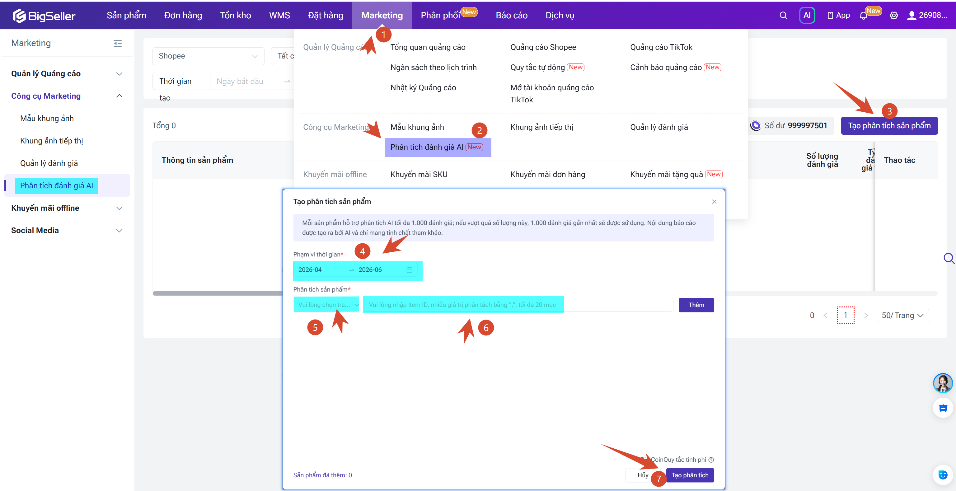Screen dimensions: 956x491
Task: Open the floating mascot helper icon
Action: tap(943, 475)
